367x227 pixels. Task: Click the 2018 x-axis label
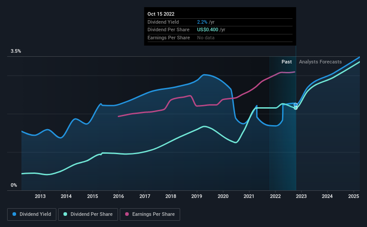pos(171,196)
